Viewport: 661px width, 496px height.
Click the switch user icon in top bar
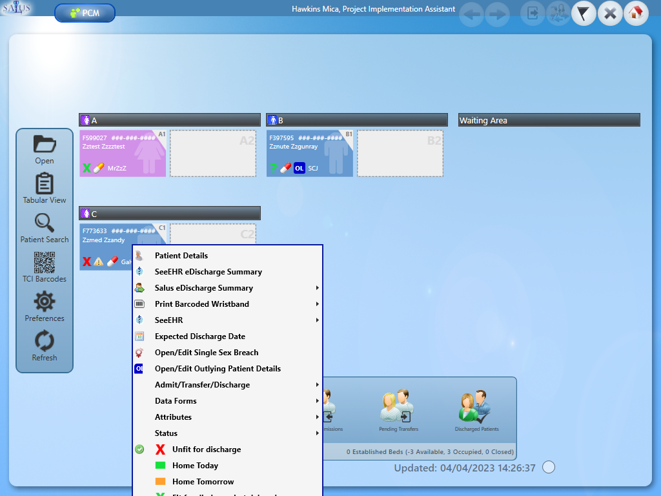tap(558, 14)
